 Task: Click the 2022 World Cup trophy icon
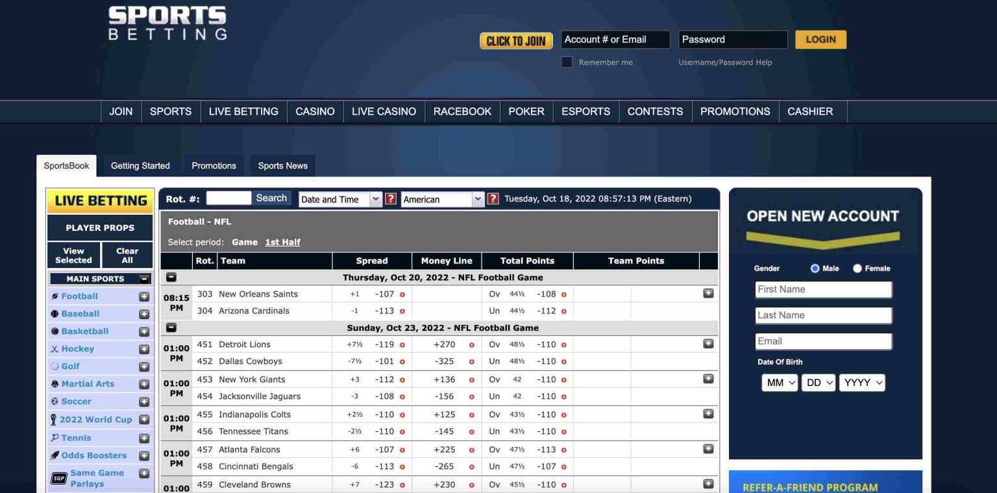(x=53, y=419)
